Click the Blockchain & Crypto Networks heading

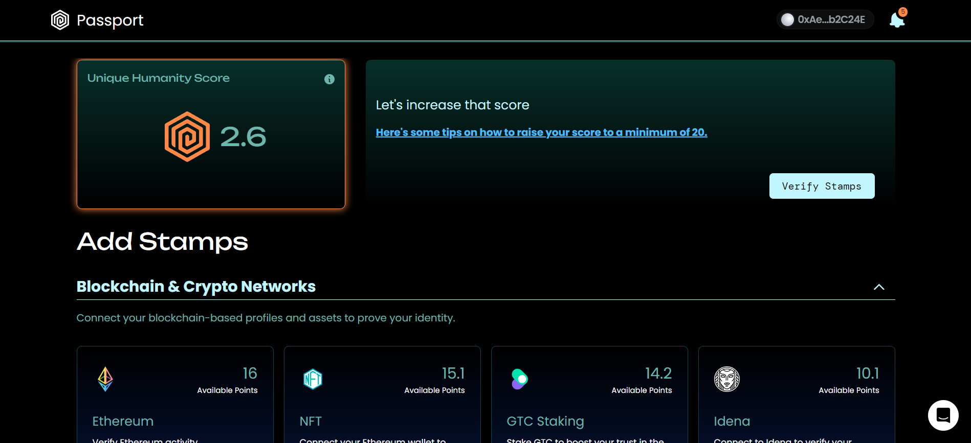click(196, 287)
